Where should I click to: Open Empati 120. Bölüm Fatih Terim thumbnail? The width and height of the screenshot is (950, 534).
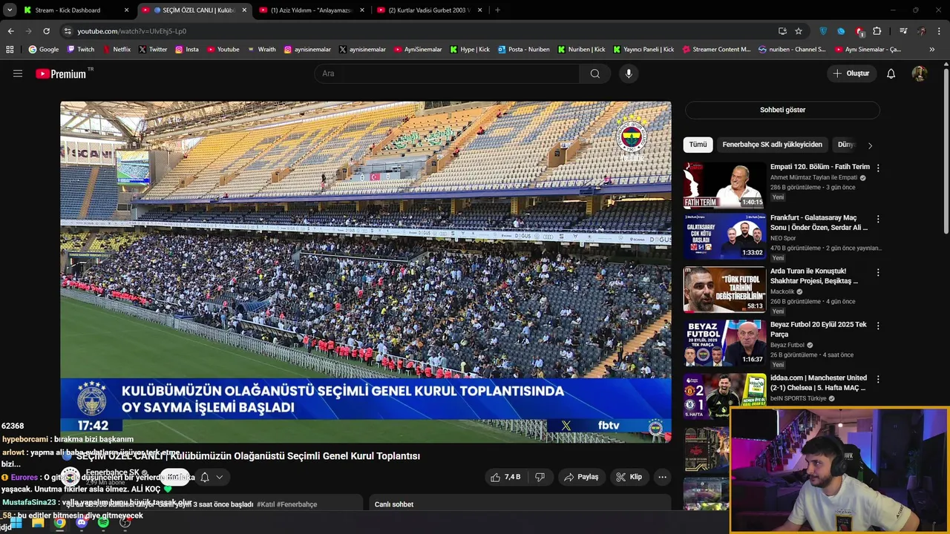pos(724,185)
